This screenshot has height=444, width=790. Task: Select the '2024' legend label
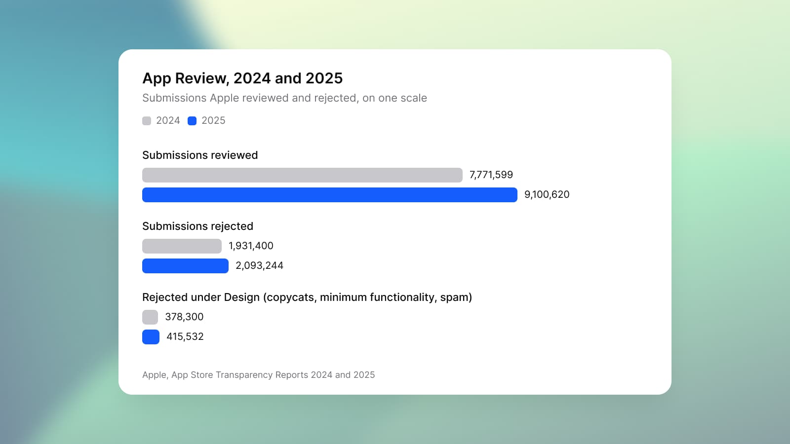[168, 120]
